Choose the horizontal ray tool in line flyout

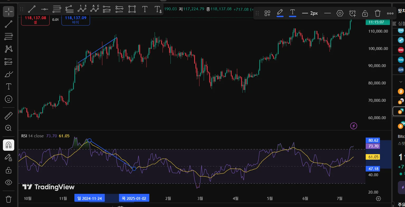point(44,9)
